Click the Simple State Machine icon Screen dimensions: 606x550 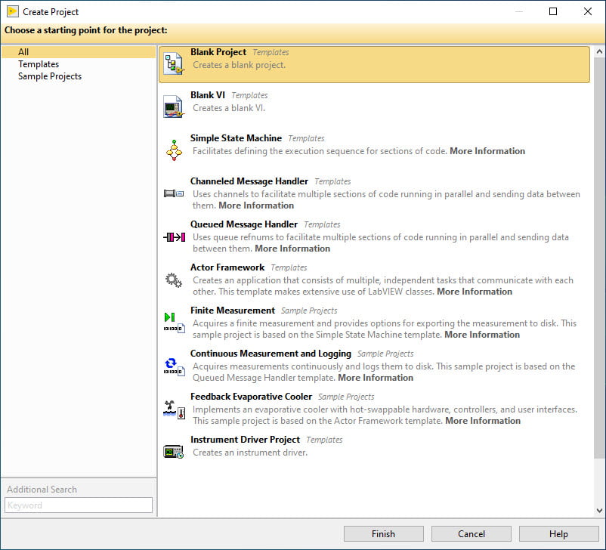click(174, 150)
